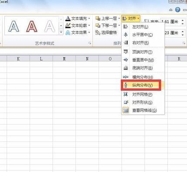Click the WordArt gallery down arrow

61,26
